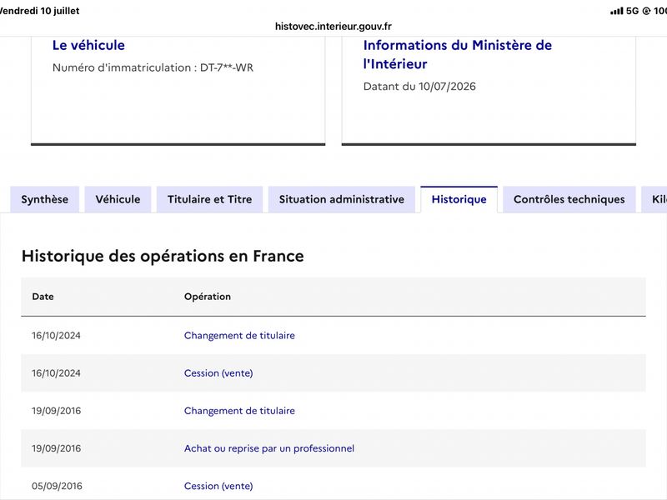
Task: Click the 05/09/2016 Cession (vente) entry
Action: click(218, 486)
